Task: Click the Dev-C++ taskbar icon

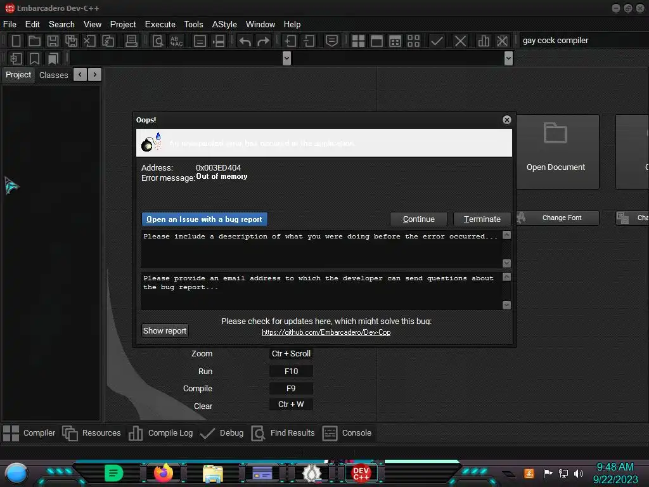Action: tap(361, 473)
